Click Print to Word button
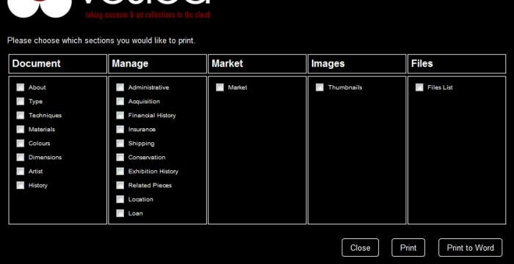Viewport: 514px width, 264px height. click(471, 248)
